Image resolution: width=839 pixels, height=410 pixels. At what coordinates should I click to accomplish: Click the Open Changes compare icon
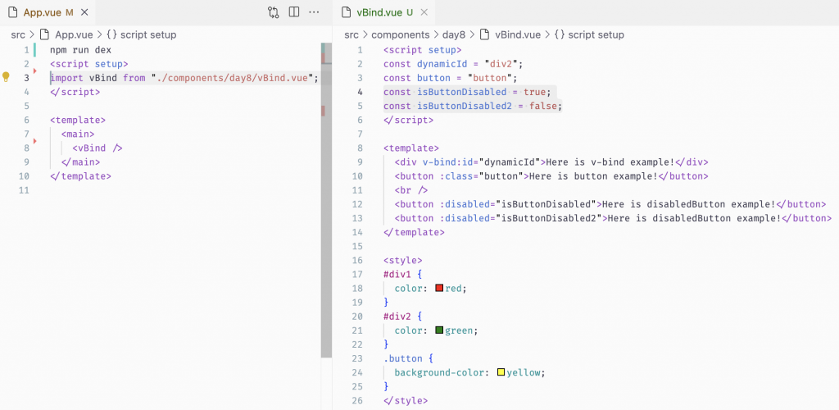point(274,12)
